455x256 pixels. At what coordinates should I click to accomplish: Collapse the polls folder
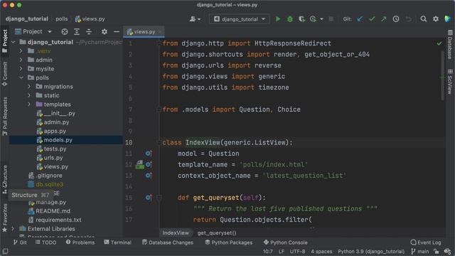pyautogui.click(x=21, y=78)
